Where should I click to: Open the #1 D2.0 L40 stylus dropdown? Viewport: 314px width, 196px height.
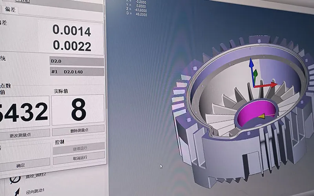pos(77,72)
